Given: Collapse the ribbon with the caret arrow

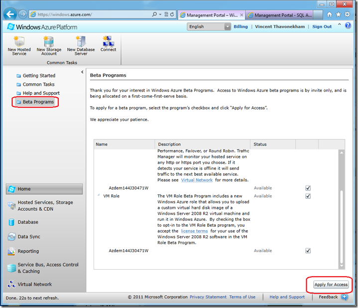Looking at the screenshot, I should (x=339, y=24).
